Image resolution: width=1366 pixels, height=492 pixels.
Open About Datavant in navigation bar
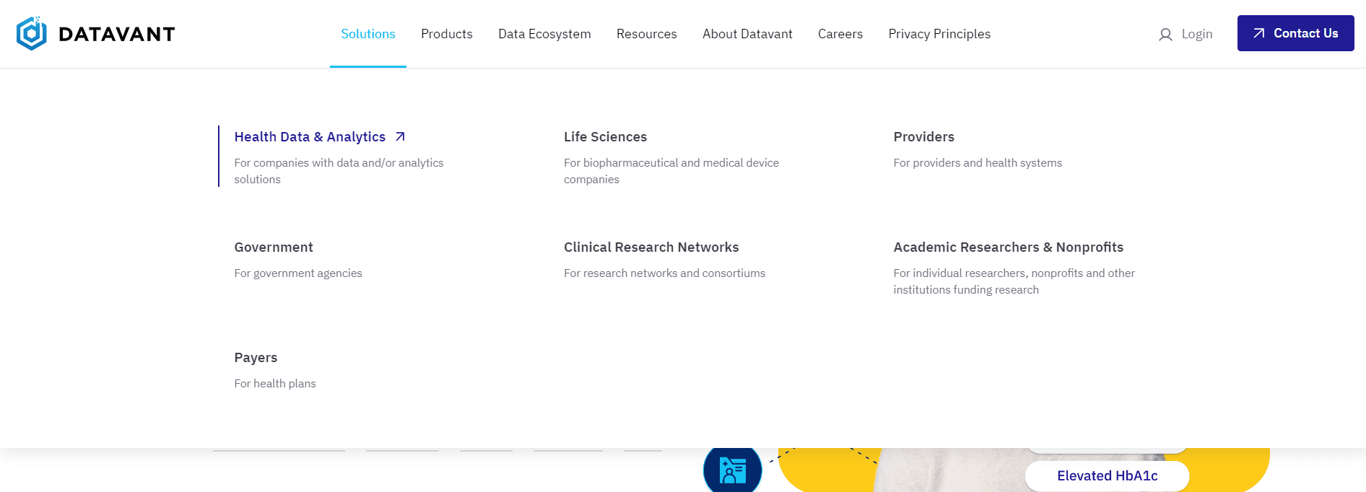tap(747, 34)
